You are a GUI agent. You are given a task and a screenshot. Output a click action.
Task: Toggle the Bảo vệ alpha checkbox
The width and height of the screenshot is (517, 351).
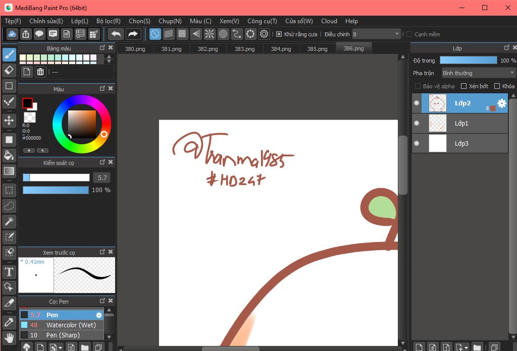tap(418, 86)
